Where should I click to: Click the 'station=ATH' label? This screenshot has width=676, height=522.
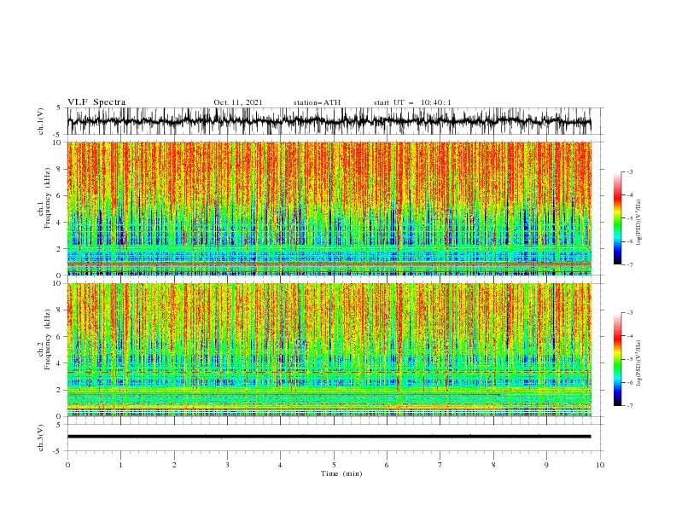317,102
